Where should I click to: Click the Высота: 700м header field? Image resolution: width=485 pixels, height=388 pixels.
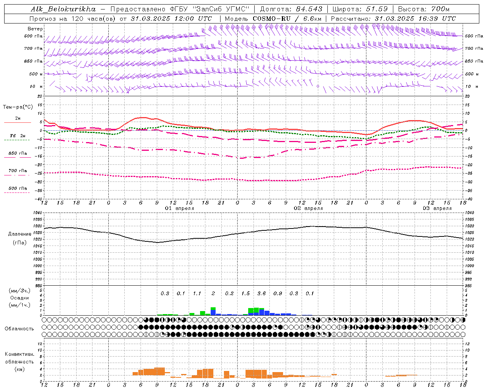pos(424,9)
